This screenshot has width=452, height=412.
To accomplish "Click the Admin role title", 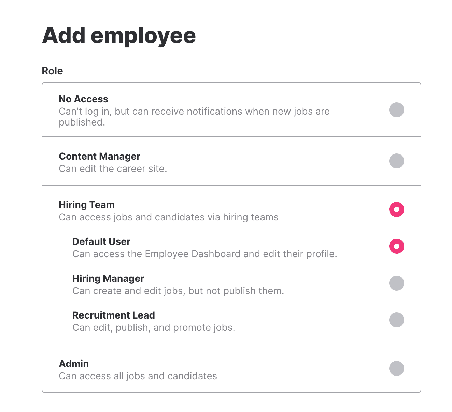I will pyautogui.click(x=74, y=364).
